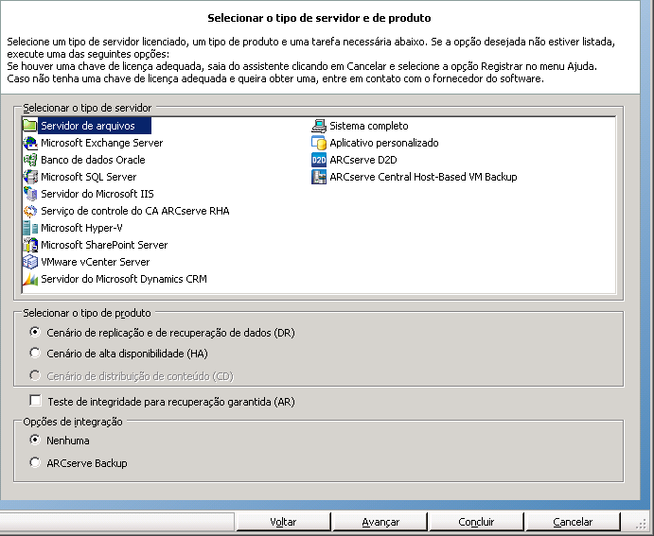Screen dimensions: 654x536
Task: Click the ARCserve Central Host-Based VM Backup icon
Action: click(x=319, y=177)
